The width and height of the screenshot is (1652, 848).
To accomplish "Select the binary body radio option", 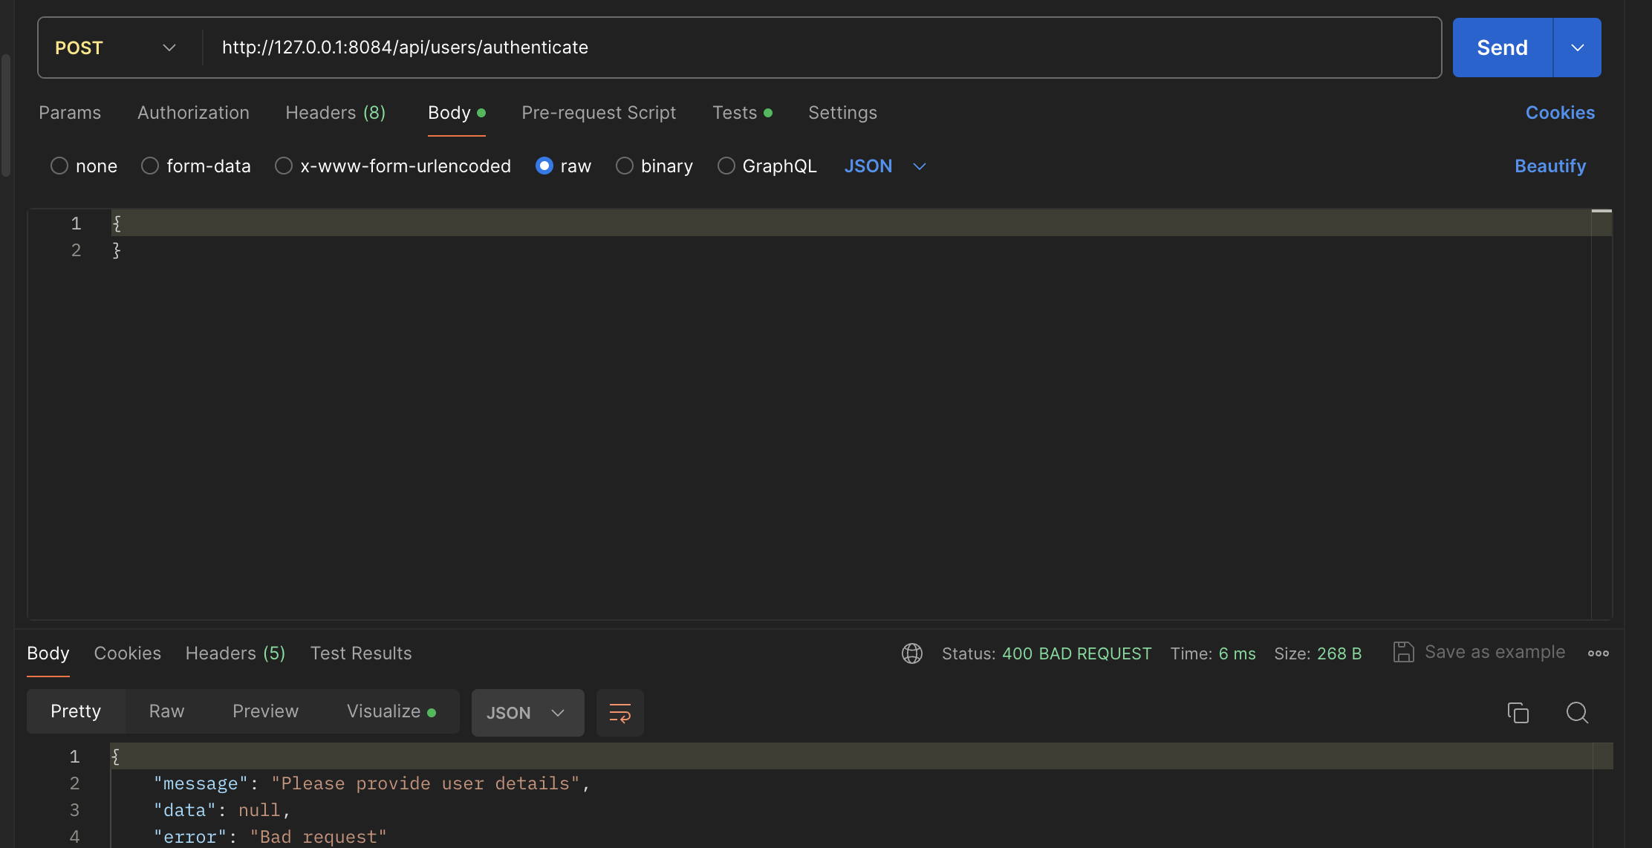I will click(625, 166).
